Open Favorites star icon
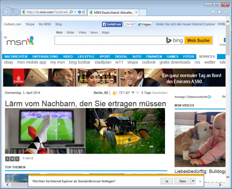The width and height of the screenshot is (232, 189). (x=219, y=12)
